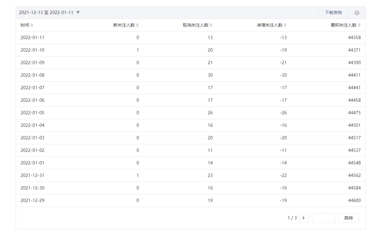Click the 净增关注人数 header text

pos(269,25)
